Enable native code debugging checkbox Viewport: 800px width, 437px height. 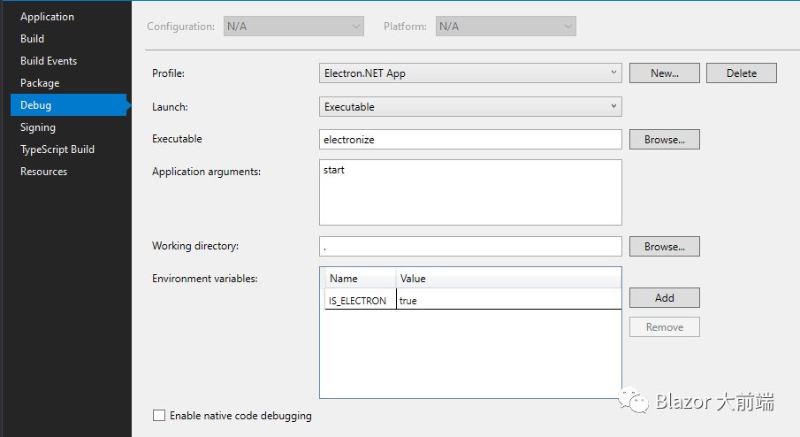159,416
